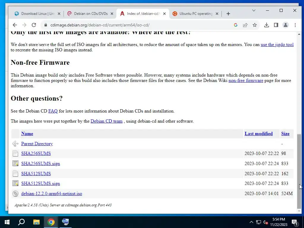View site information lock icon
304x228 pixels.
[x=46, y=25]
